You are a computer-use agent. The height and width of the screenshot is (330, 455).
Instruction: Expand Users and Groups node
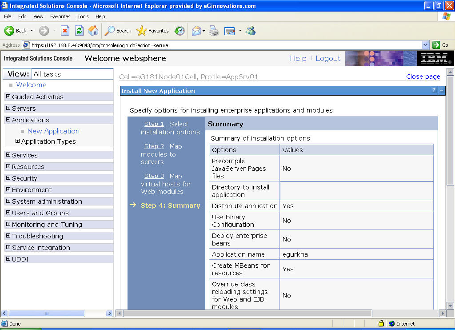tap(8, 213)
